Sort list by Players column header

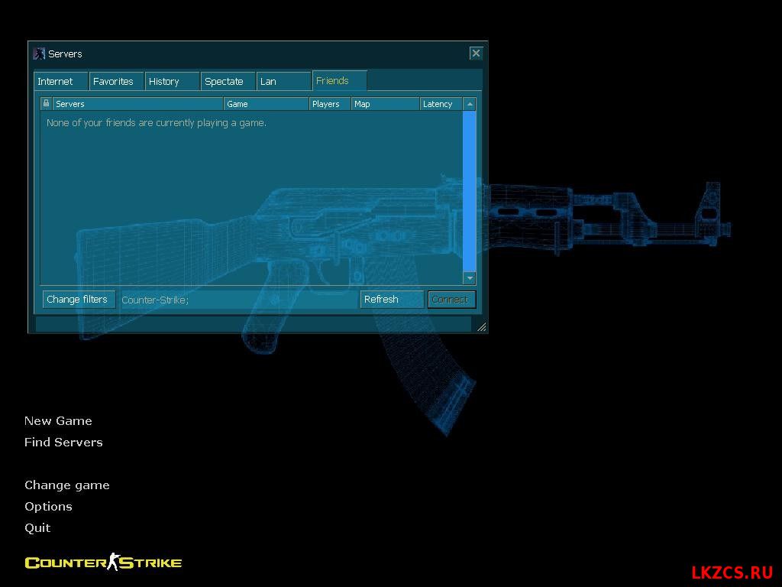pyautogui.click(x=330, y=104)
